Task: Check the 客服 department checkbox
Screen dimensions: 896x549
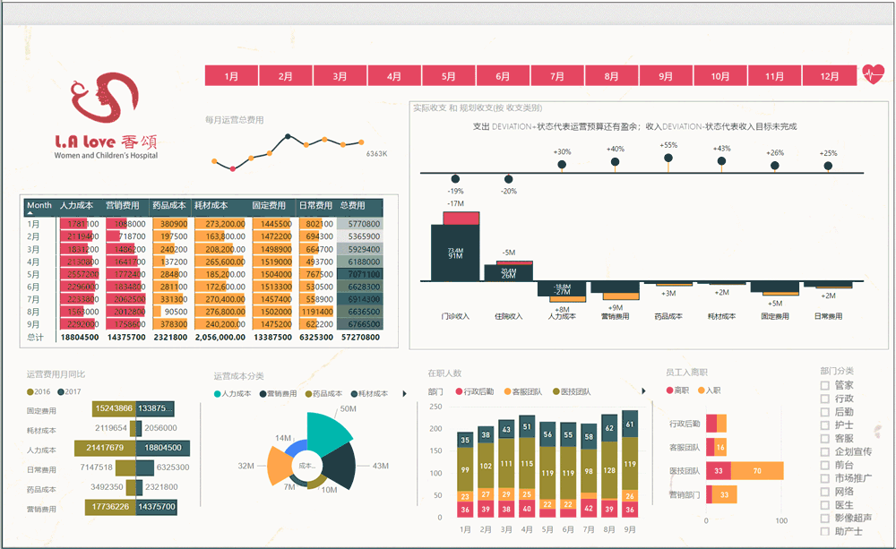Action: (x=824, y=438)
